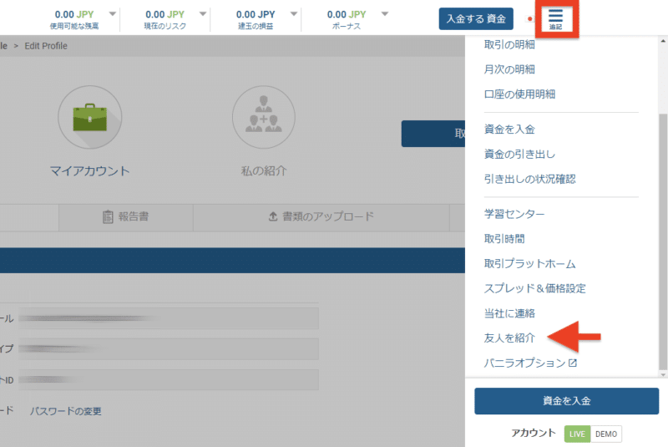
Task: Click the blurred account type field
Action: pyautogui.click(x=169, y=349)
